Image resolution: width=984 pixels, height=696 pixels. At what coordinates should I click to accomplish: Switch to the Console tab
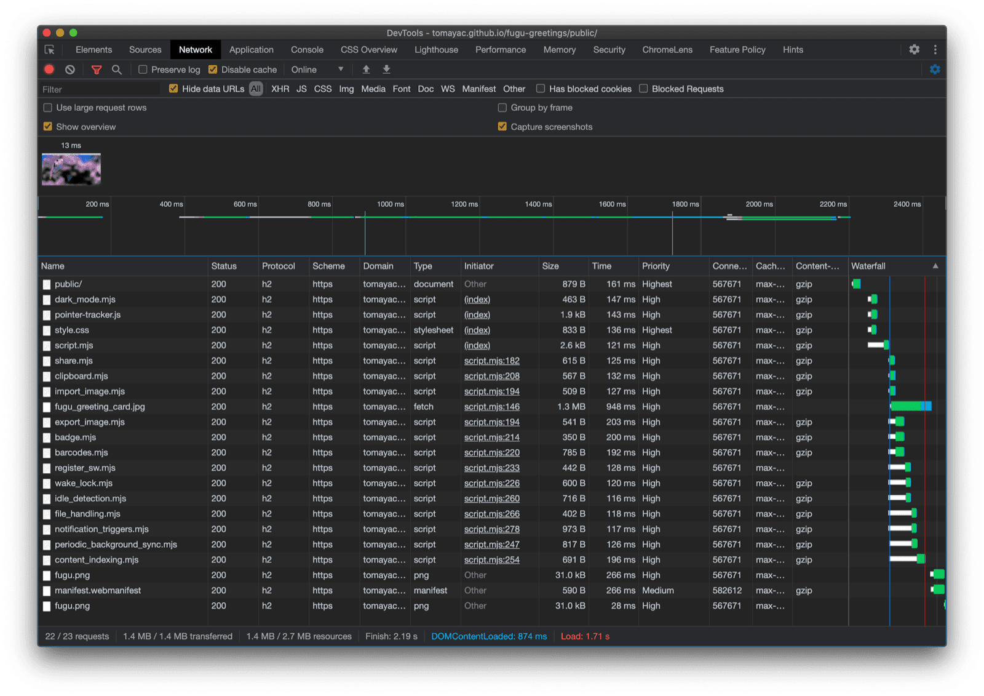pos(307,49)
